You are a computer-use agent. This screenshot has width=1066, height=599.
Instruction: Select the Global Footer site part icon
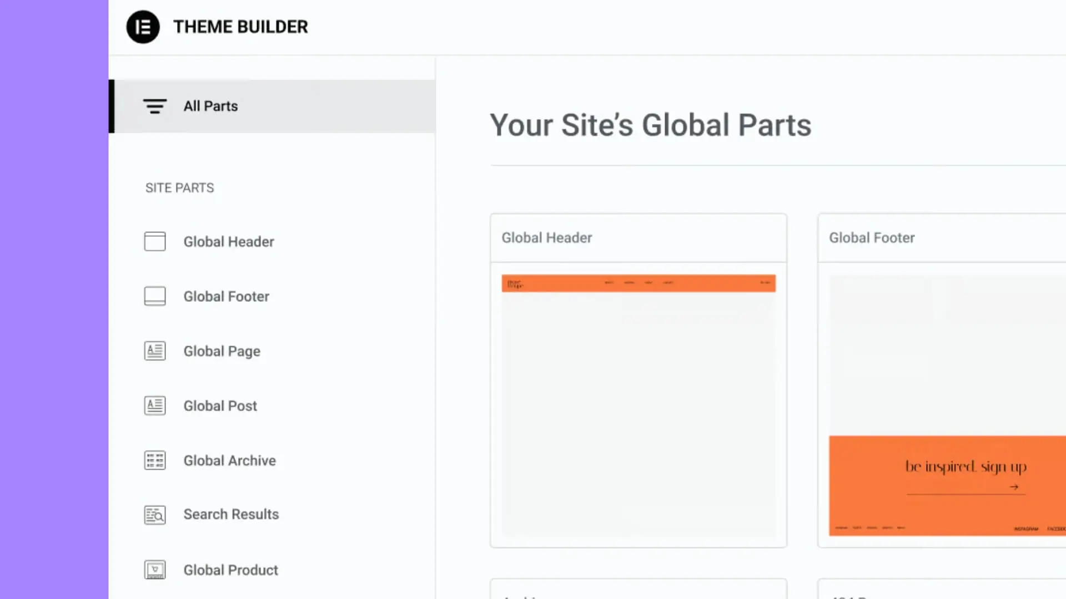tap(154, 296)
